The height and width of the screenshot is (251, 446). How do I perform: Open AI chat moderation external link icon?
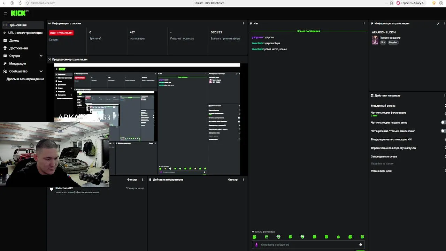(445, 139)
